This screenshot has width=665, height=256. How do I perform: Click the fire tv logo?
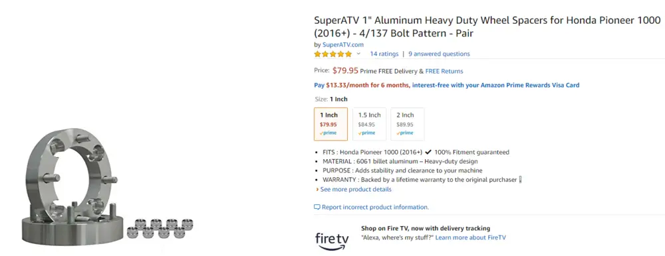pyautogui.click(x=332, y=241)
